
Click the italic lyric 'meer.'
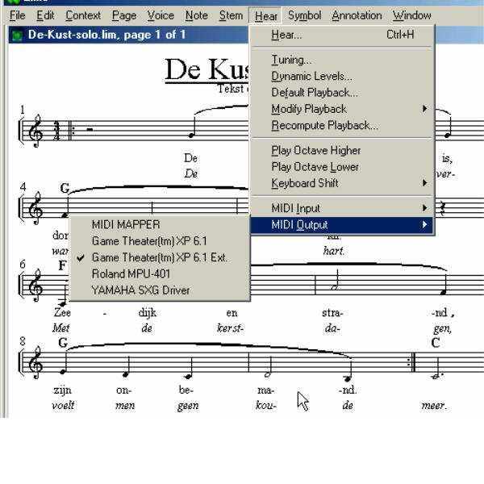point(434,406)
